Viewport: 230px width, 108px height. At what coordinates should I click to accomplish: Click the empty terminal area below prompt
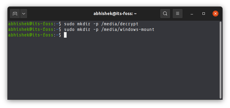(x=113, y=69)
